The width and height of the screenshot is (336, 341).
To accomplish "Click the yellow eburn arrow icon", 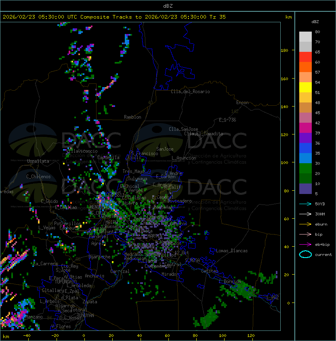I will pyautogui.click(x=305, y=224).
